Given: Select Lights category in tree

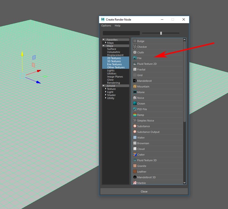Looking at the screenshot, I should coord(111,70).
